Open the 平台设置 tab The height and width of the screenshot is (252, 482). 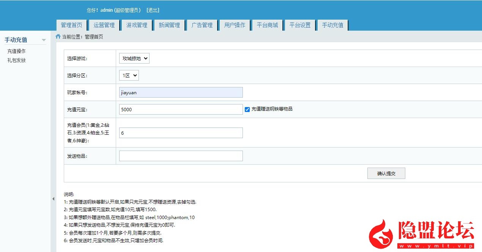click(300, 25)
